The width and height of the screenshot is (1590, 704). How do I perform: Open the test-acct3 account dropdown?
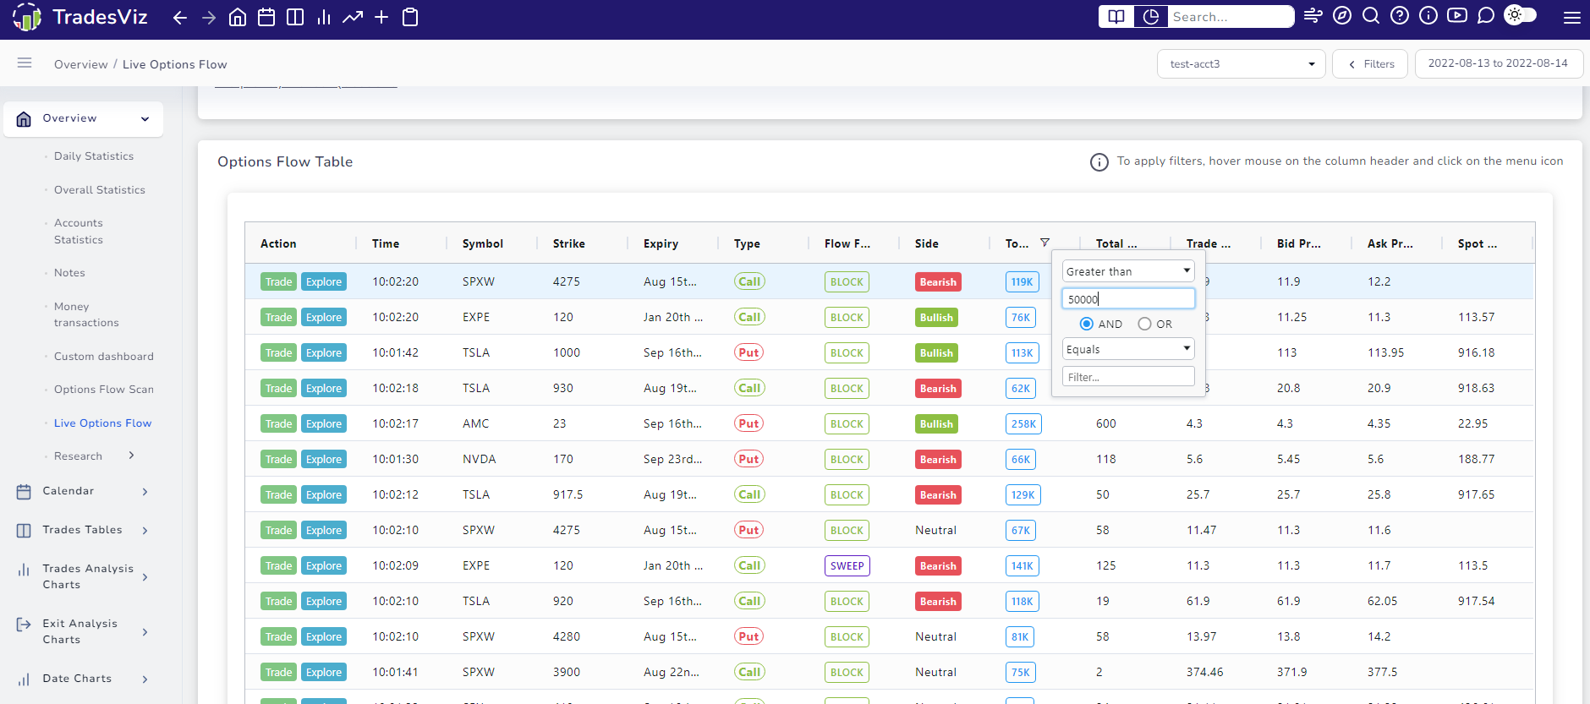[1241, 64]
